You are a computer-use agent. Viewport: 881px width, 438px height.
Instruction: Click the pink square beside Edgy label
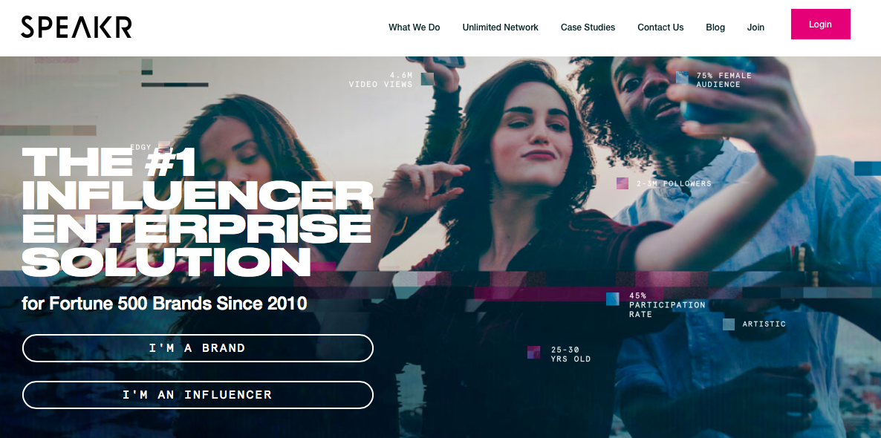[164, 147]
